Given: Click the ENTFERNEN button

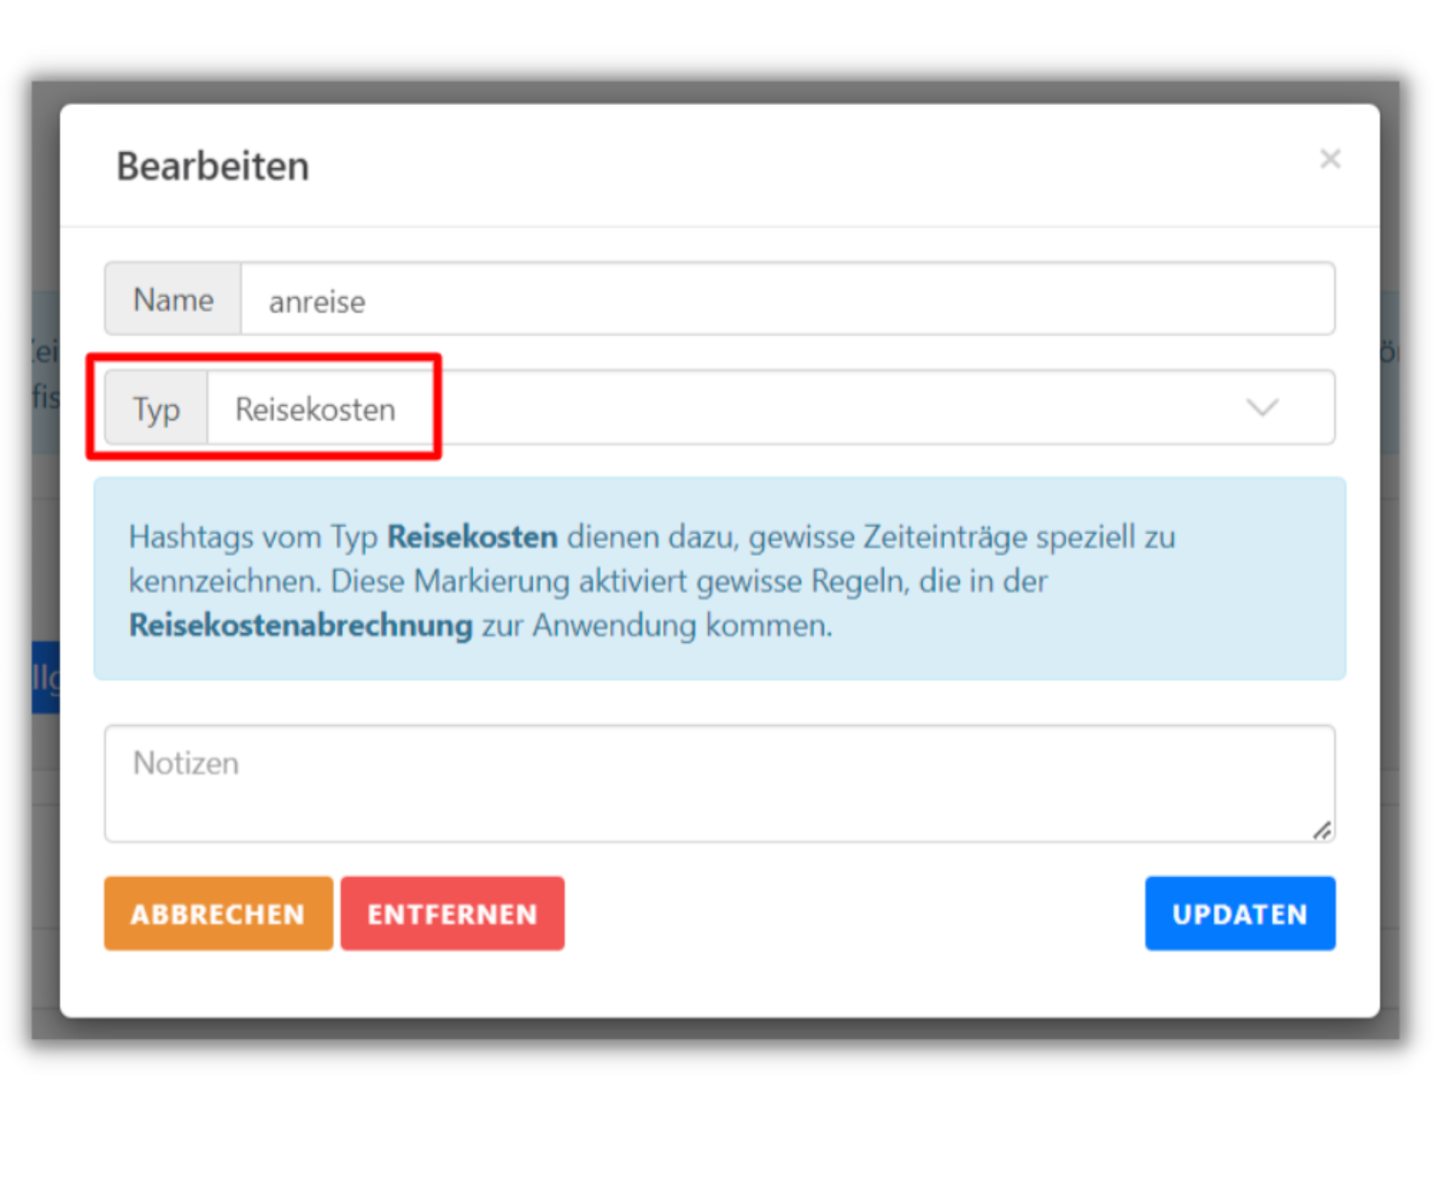Looking at the screenshot, I should [452, 913].
